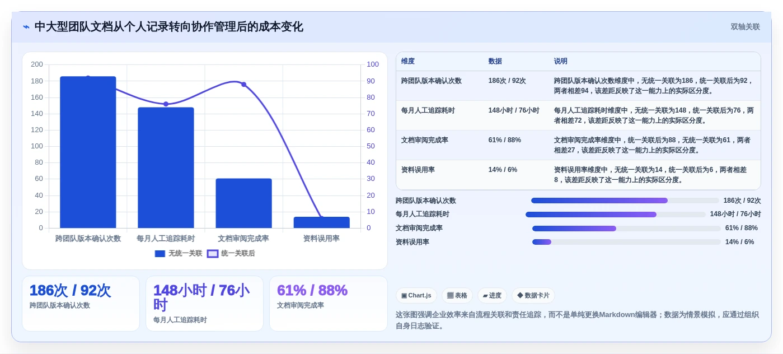783x354 pixels.
Task: Click line point above 每月人工追踪耗时 bar
Action: tap(166, 104)
